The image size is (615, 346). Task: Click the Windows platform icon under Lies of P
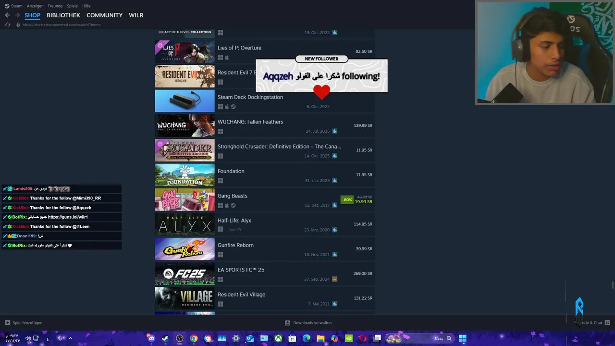pyautogui.click(x=221, y=57)
